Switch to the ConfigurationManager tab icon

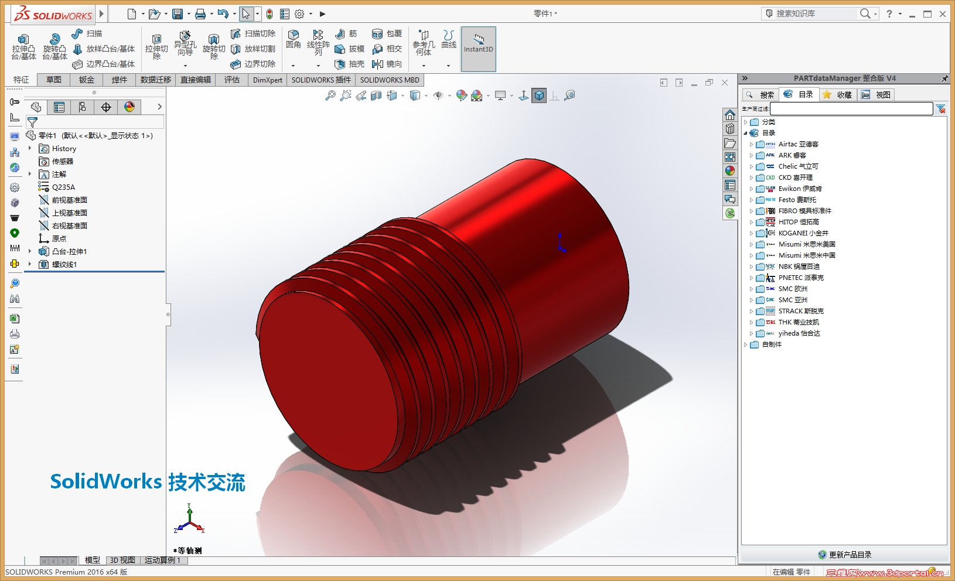82,107
